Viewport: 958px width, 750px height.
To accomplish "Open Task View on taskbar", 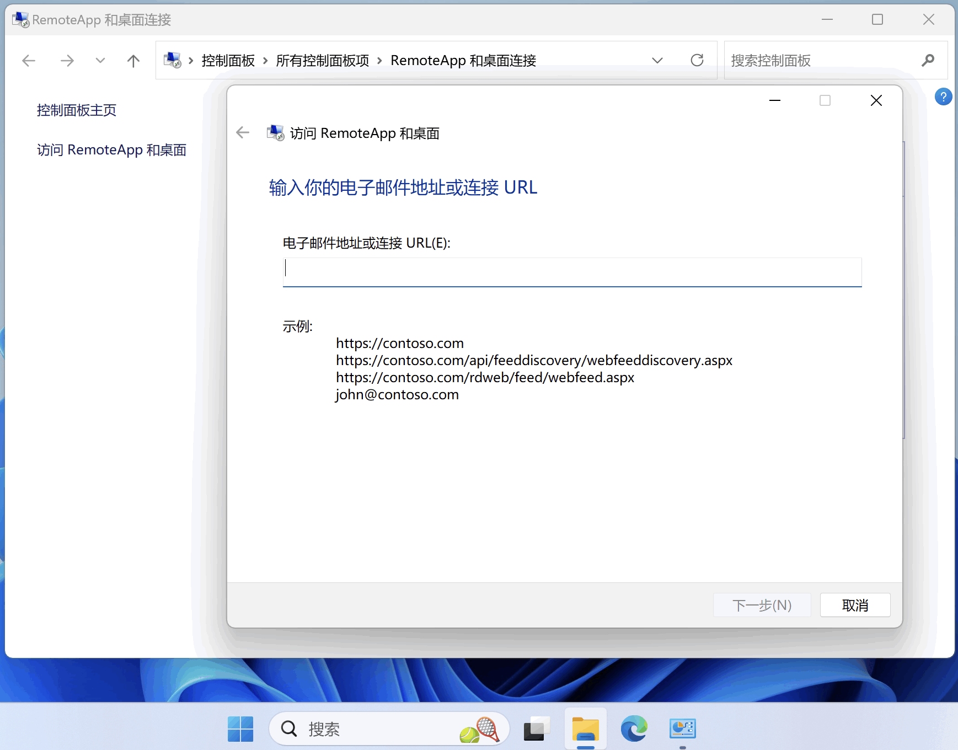I will 536,729.
